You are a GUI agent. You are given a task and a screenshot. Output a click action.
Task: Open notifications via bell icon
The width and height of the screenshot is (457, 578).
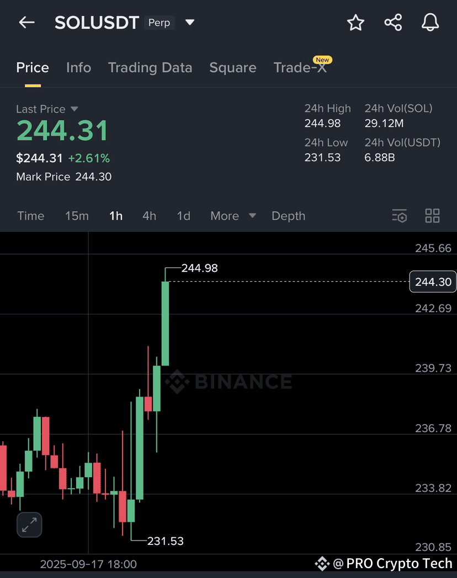[430, 23]
